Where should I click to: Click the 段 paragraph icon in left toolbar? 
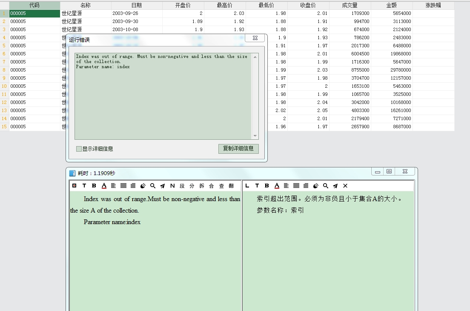[x=182, y=186]
